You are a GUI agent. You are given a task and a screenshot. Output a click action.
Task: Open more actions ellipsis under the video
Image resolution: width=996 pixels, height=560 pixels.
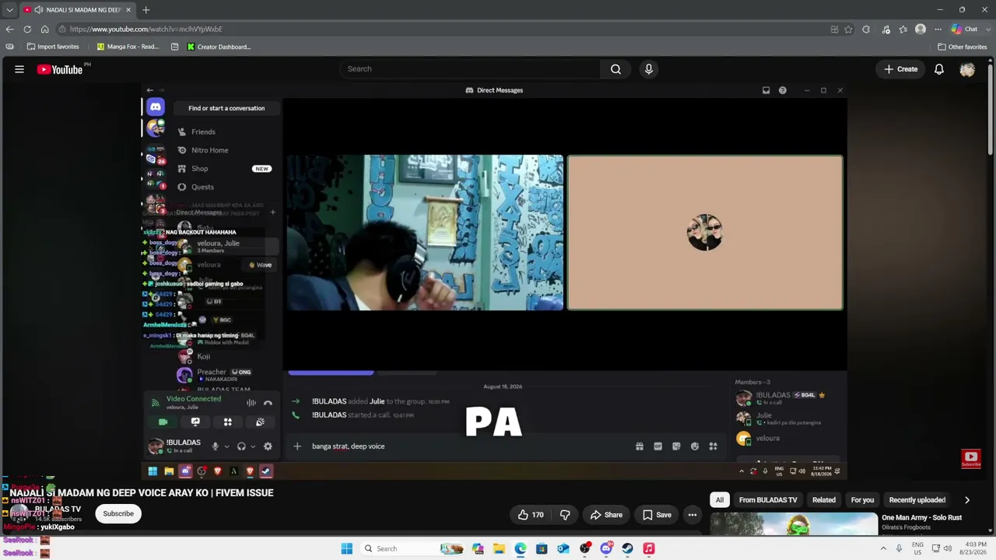click(692, 515)
